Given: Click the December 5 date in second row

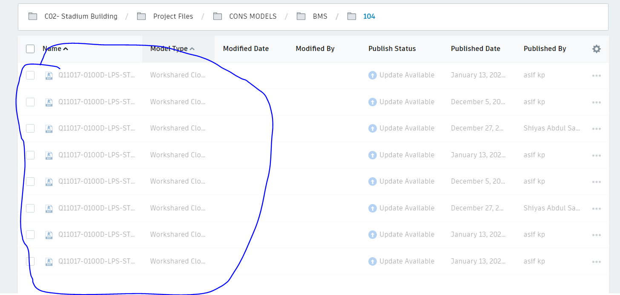Looking at the screenshot, I should pos(479,102).
